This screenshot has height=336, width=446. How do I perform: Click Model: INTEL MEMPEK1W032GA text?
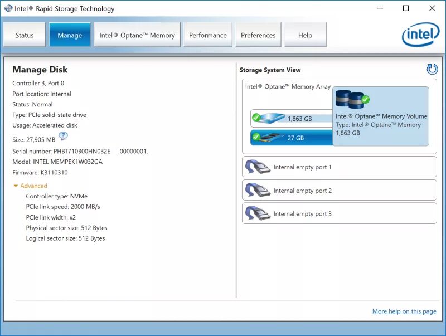pyautogui.click(x=57, y=162)
